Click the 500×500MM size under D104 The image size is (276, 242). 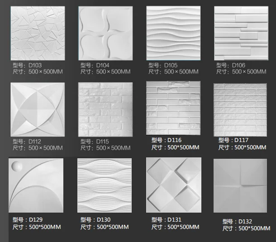coord(114,71)
